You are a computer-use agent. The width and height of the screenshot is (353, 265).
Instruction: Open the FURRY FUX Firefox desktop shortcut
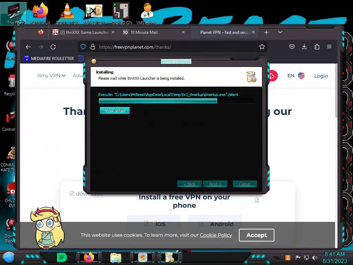[40, 13]
